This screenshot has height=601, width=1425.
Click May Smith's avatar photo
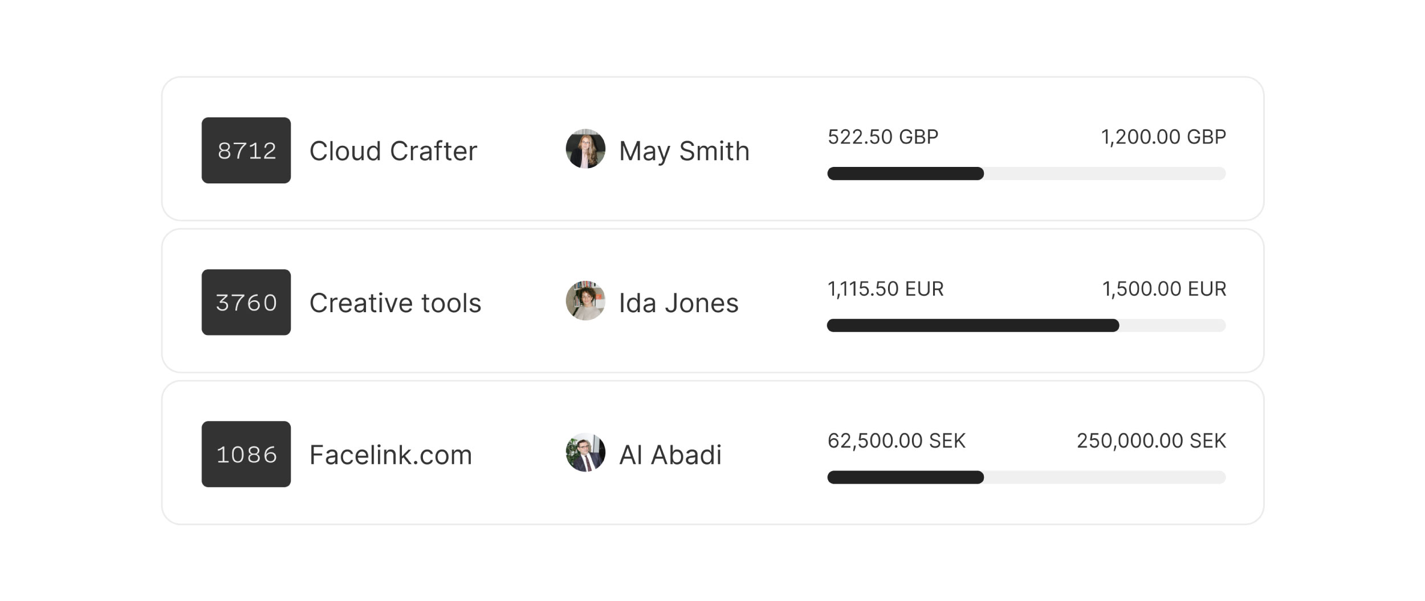click(585, 149)
